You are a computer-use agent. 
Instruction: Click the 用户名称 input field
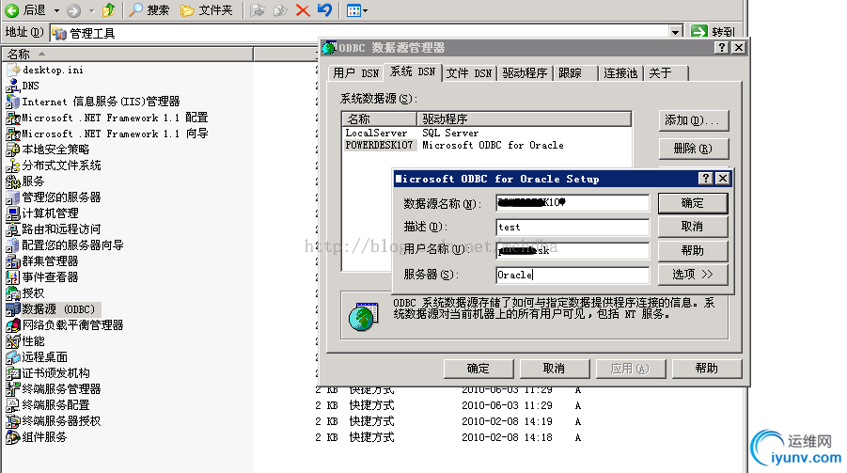click(573, 251)
